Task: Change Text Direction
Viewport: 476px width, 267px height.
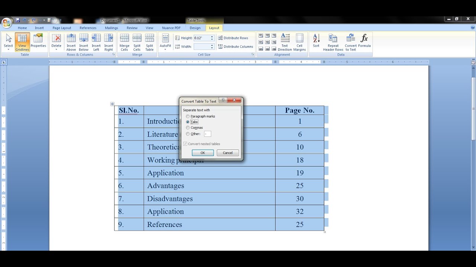Action: click(285, 43)
